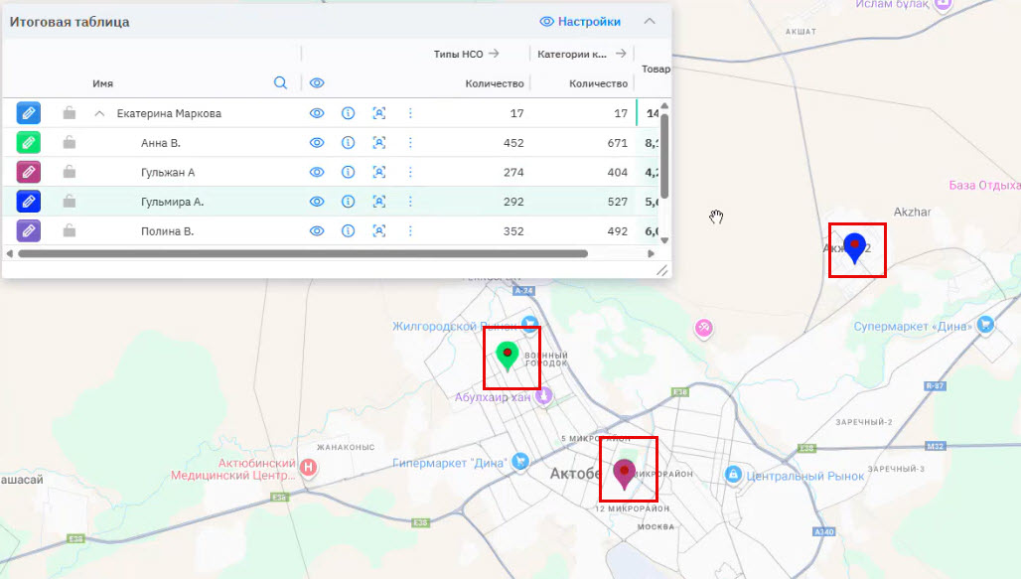1021x579 pixels.
Task: Click the focus-on-person icon for Гульжан А
Action: pyautogui.click(x=378, y=172)
